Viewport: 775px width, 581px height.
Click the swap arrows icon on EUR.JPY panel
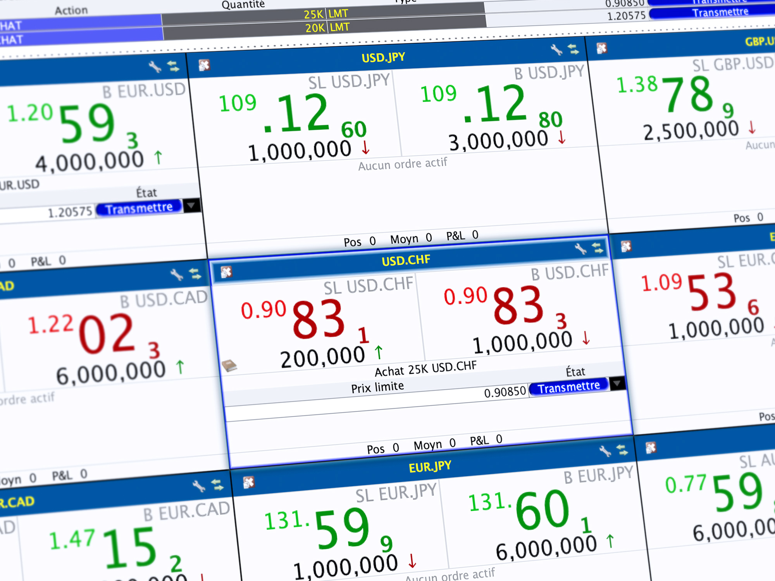(x=622, y=450)
